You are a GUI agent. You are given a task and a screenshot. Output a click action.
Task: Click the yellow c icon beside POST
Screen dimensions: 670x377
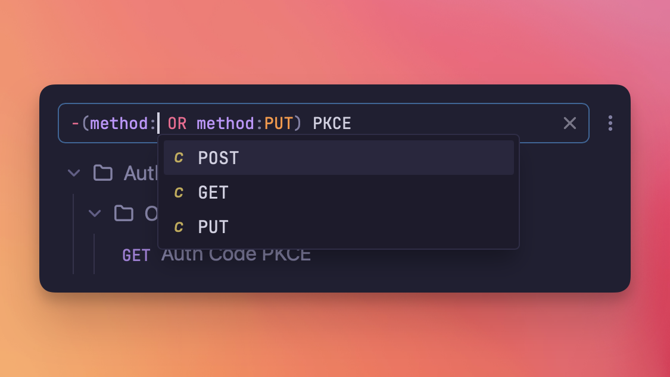point(178,158)
